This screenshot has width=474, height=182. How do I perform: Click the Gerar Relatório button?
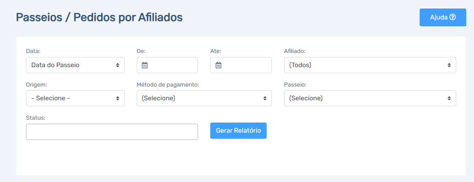(239, 131)
